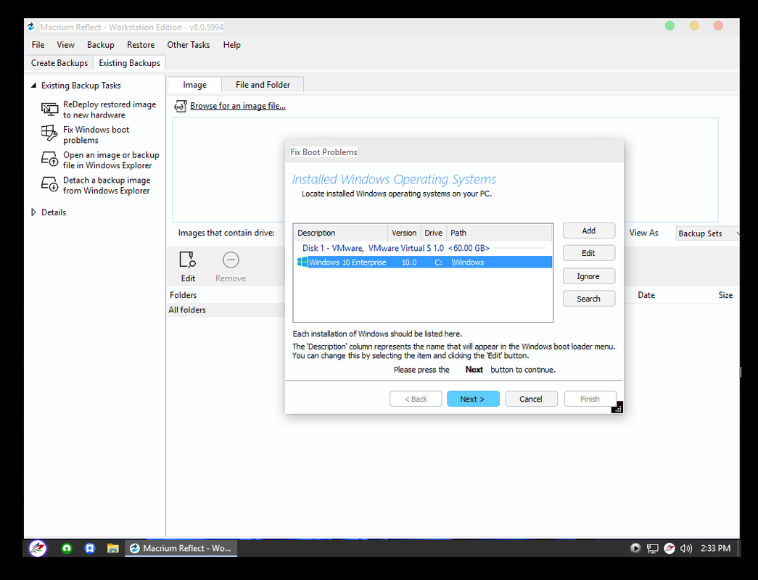Click the Macrium Reflect taskbar button
Viewport: 758px width, 580px height.
click(181, 548)
